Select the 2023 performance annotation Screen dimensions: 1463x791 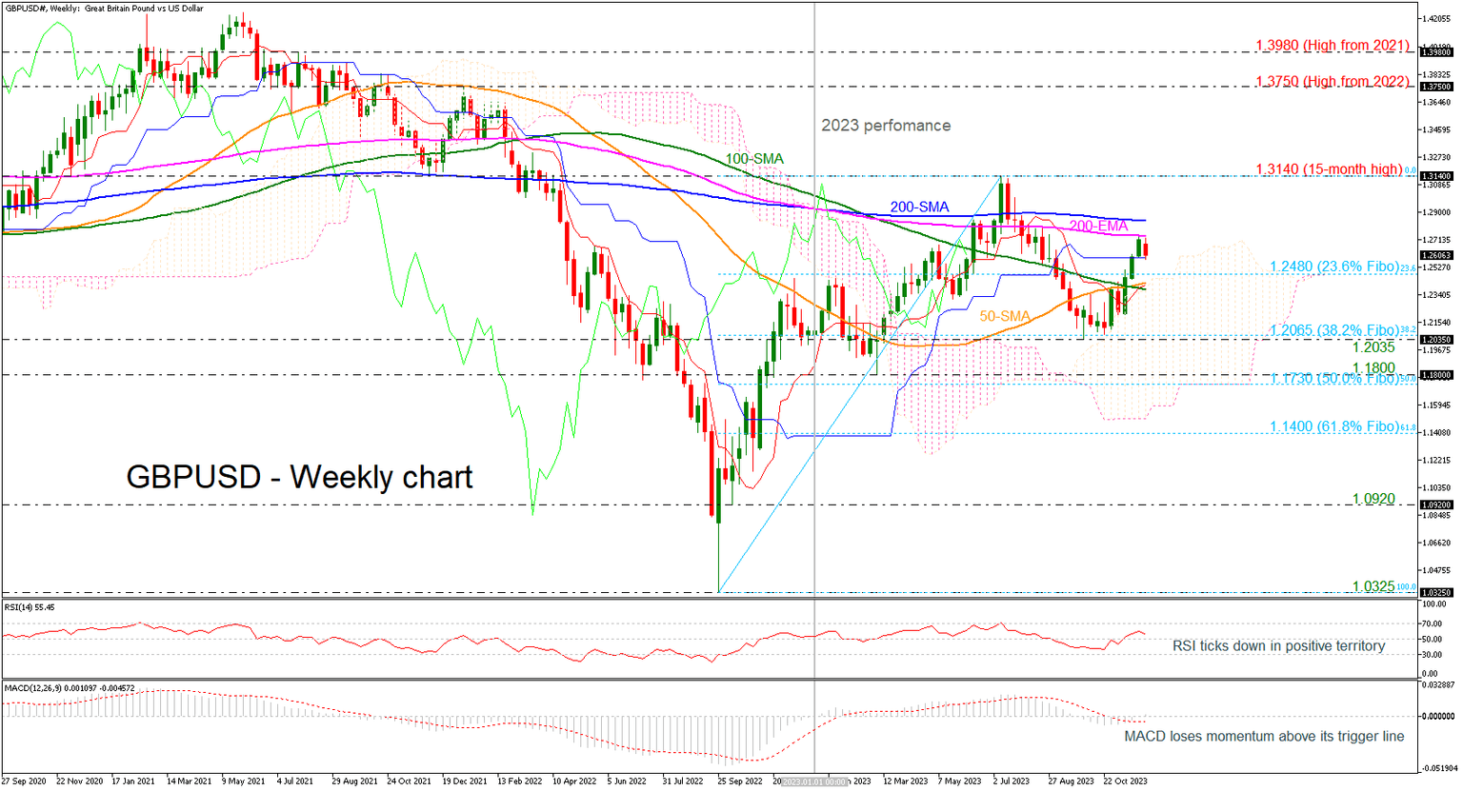(x=885, y=125)
